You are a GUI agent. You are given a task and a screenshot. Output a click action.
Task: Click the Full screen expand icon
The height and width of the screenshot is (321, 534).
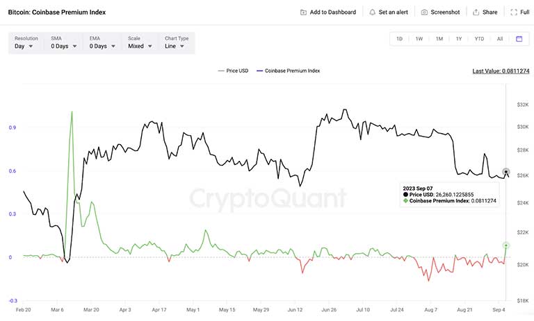coord(514,12)
